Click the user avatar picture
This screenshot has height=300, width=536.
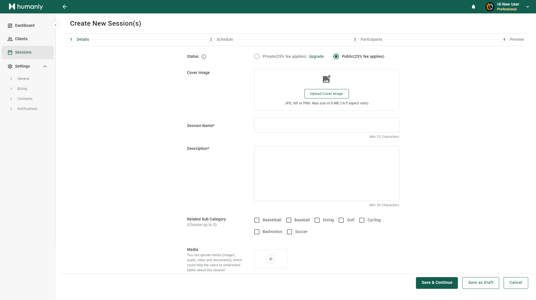coord(490,7)
